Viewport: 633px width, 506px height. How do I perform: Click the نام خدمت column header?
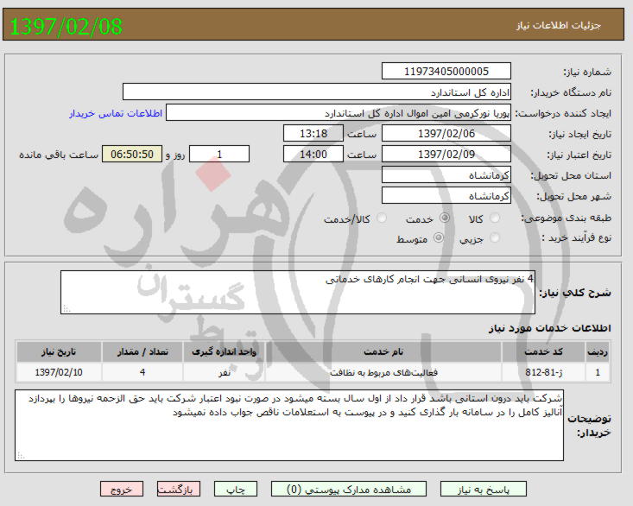[383, 351]
